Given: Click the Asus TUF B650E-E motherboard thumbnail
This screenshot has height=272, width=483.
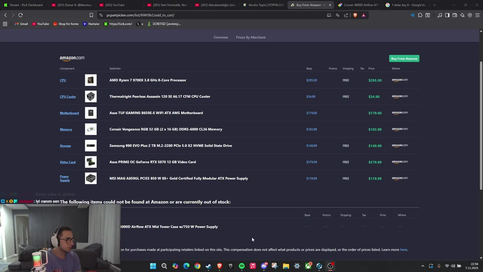Looking at the screenshot, I should (x=91, y=113).
